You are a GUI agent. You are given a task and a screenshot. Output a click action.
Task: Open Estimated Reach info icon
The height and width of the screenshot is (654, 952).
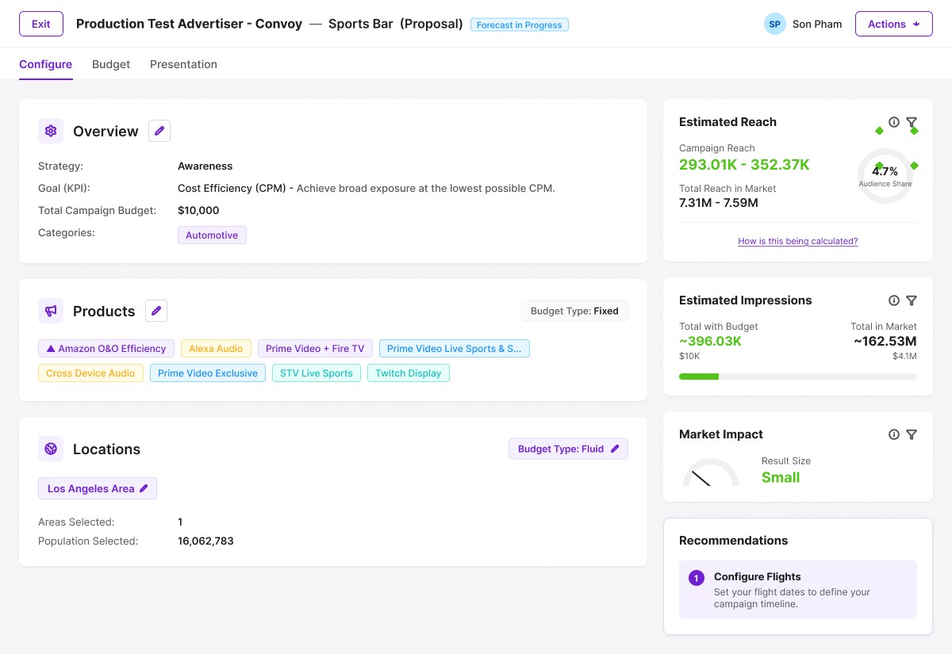tap(894, 122)
